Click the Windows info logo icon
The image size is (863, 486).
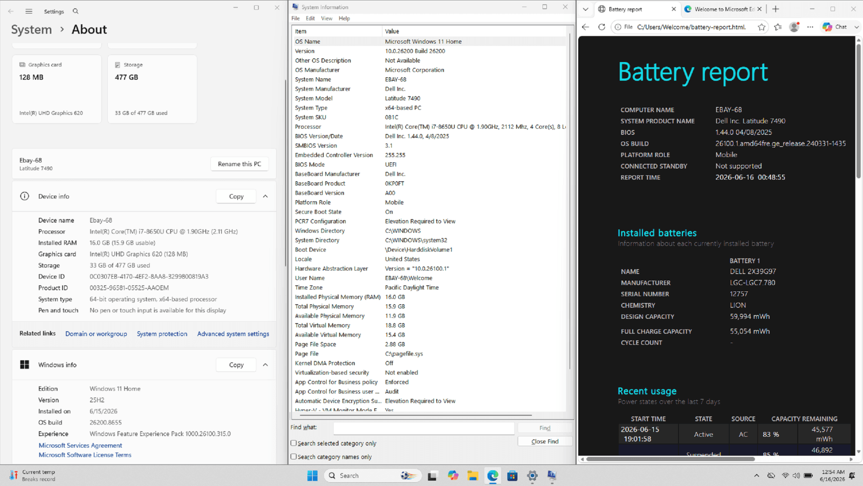point(25,365)
